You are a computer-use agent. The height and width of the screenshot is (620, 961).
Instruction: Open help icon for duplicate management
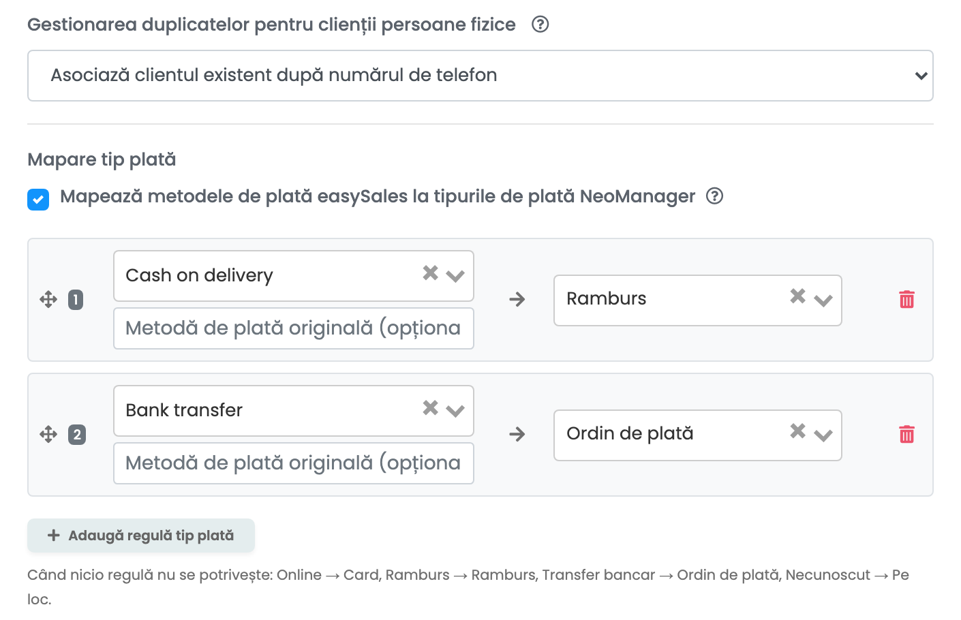click(x=540, y=25)
